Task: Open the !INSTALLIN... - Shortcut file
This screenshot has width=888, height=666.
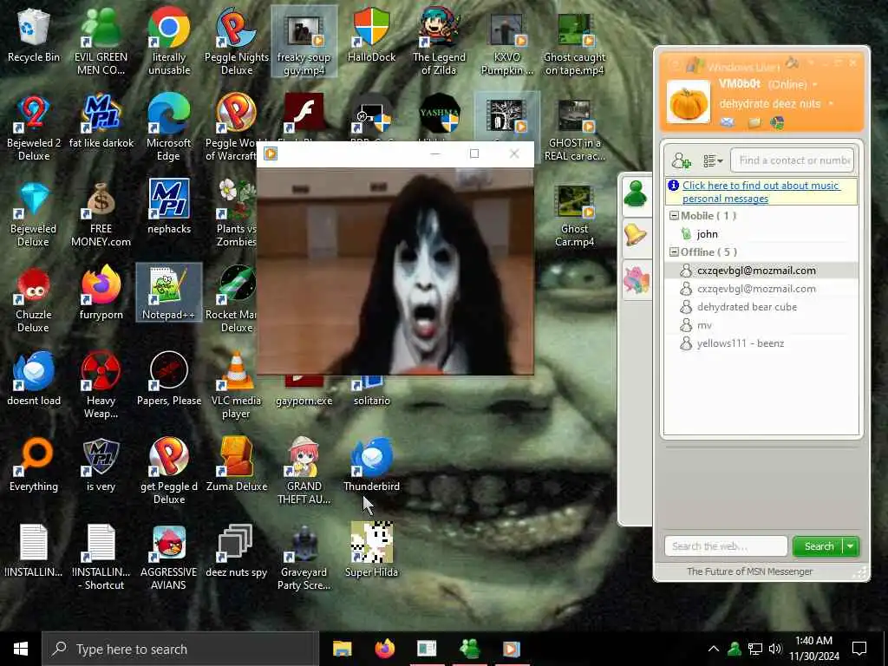Action: [x=101, y=558]
